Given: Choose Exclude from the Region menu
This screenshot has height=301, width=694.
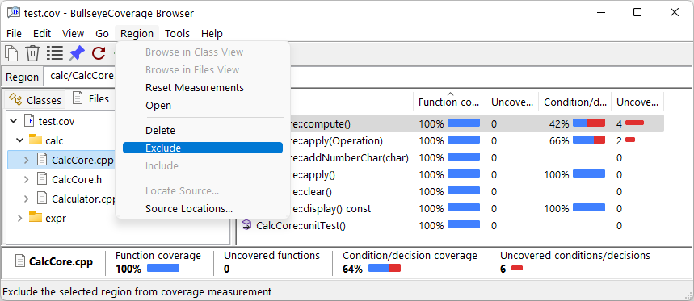Looking at the screenshot, I should [203, 148].
